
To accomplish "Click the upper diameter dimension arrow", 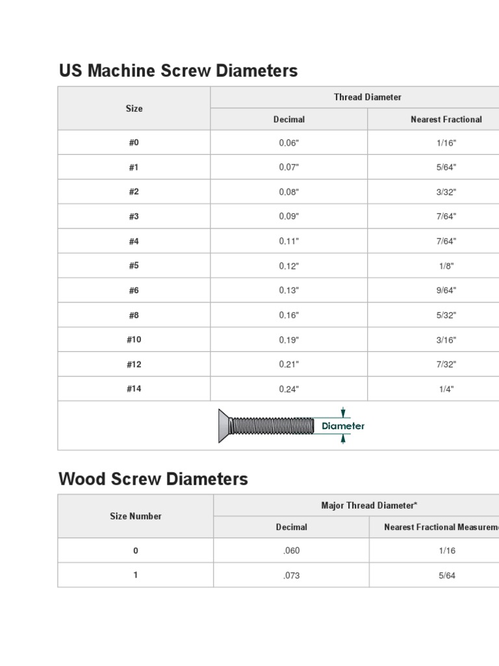I will [x=343, y=412].
